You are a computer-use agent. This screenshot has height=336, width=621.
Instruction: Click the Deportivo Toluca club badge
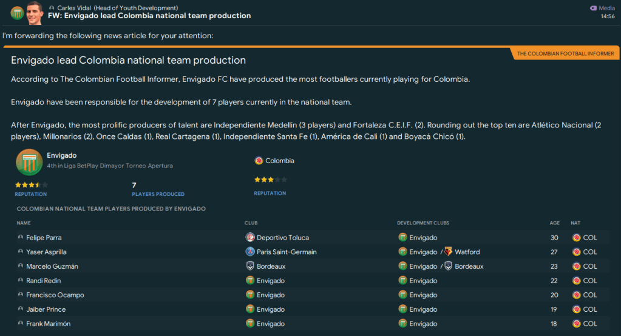point(249,238)
